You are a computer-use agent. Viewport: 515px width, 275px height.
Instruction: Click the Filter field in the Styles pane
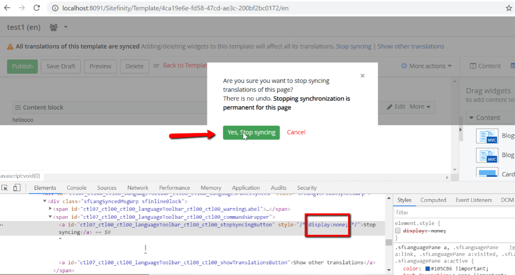[x=455, y=212]
